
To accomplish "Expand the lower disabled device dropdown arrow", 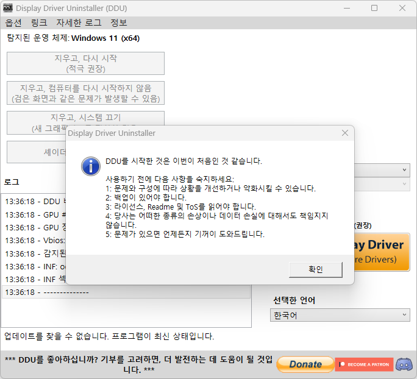I will click(x=404, y=184).
